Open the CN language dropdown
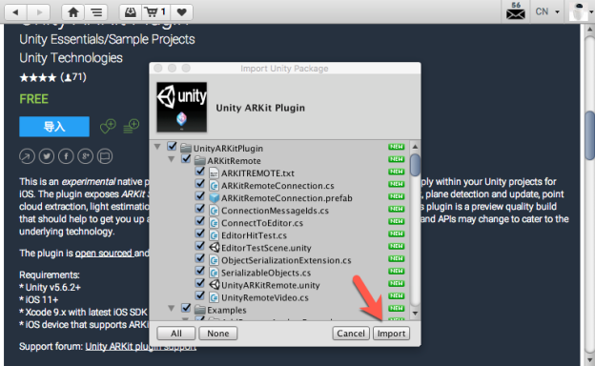The width and height of the screenshot is (595, 366). pos(547,11)
